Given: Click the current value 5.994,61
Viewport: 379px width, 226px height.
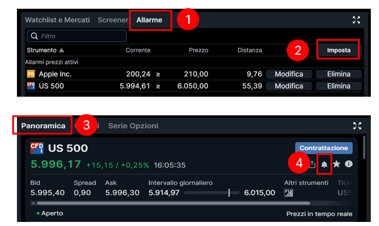Looking at the screenshot, I should click(x=135, y=86).
